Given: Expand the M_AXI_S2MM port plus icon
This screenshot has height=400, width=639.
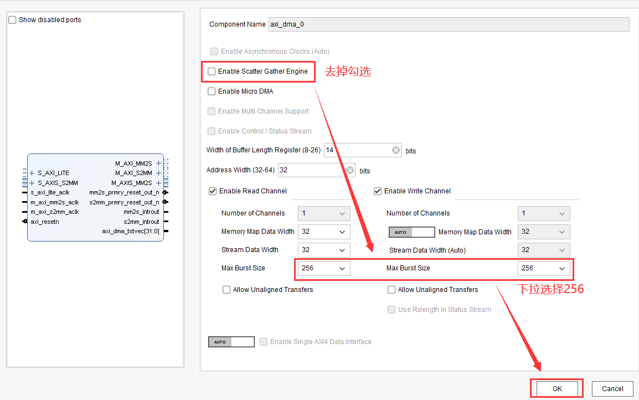Looking at the screenshot, I should click(x=158, y=173).
